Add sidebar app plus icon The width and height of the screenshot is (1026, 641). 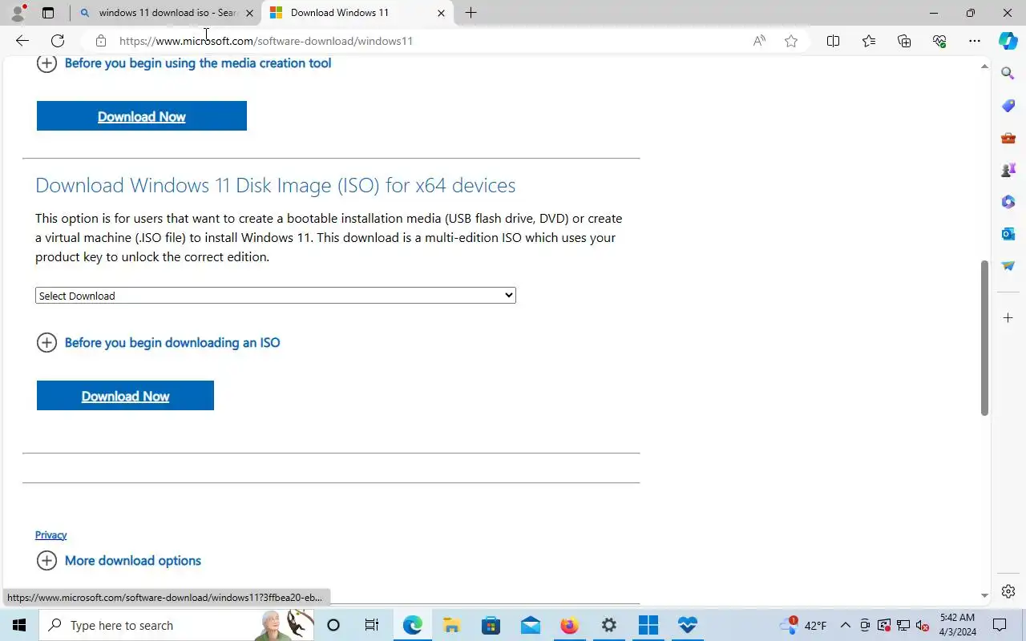[1008, 318]
